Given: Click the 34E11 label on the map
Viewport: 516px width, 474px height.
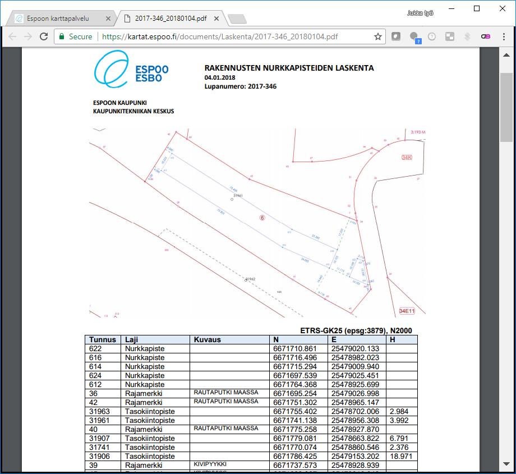Looking at the screenshot, I should tap(407, 311).
